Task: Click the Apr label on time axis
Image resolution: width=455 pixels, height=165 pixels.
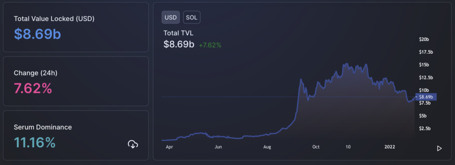Action: pyautogui.click(x=169, y=147)
